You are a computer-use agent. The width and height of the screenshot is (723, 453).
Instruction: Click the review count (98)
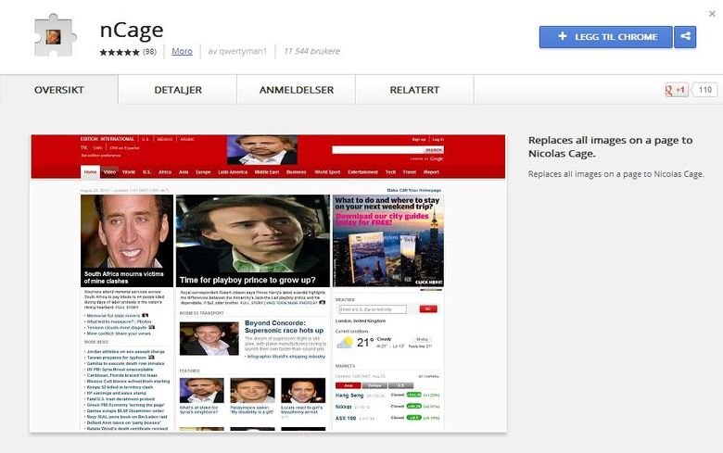pos(149,52)
